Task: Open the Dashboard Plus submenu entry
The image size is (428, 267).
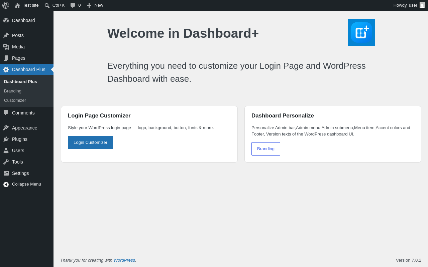Action: point(20,82)
